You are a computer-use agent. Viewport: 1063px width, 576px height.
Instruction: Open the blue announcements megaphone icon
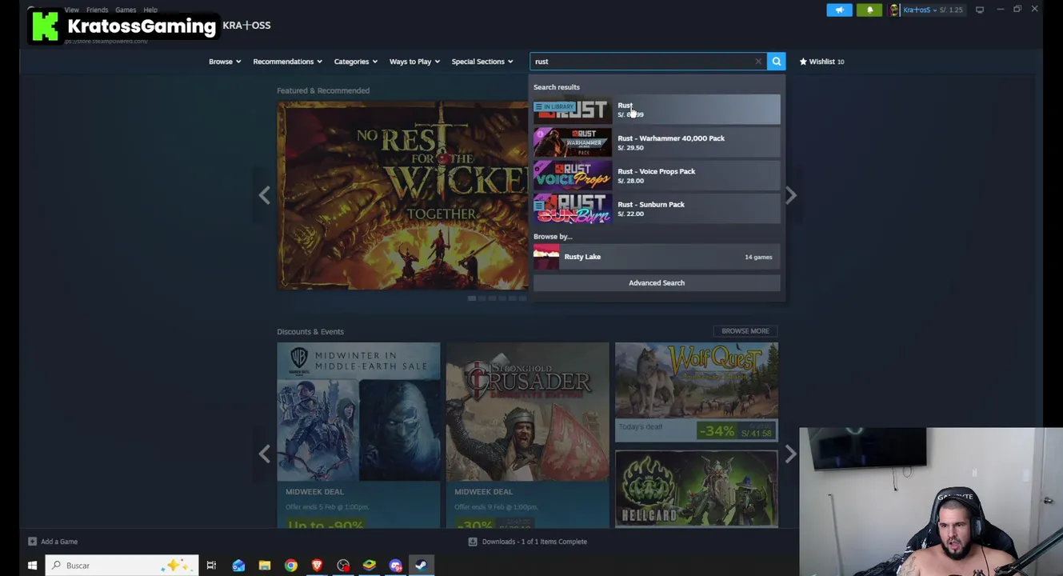[x=839, y=10]
